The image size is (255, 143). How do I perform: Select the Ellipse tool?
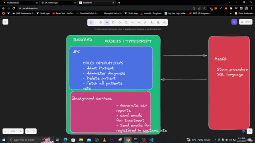[x=126, y=23]
